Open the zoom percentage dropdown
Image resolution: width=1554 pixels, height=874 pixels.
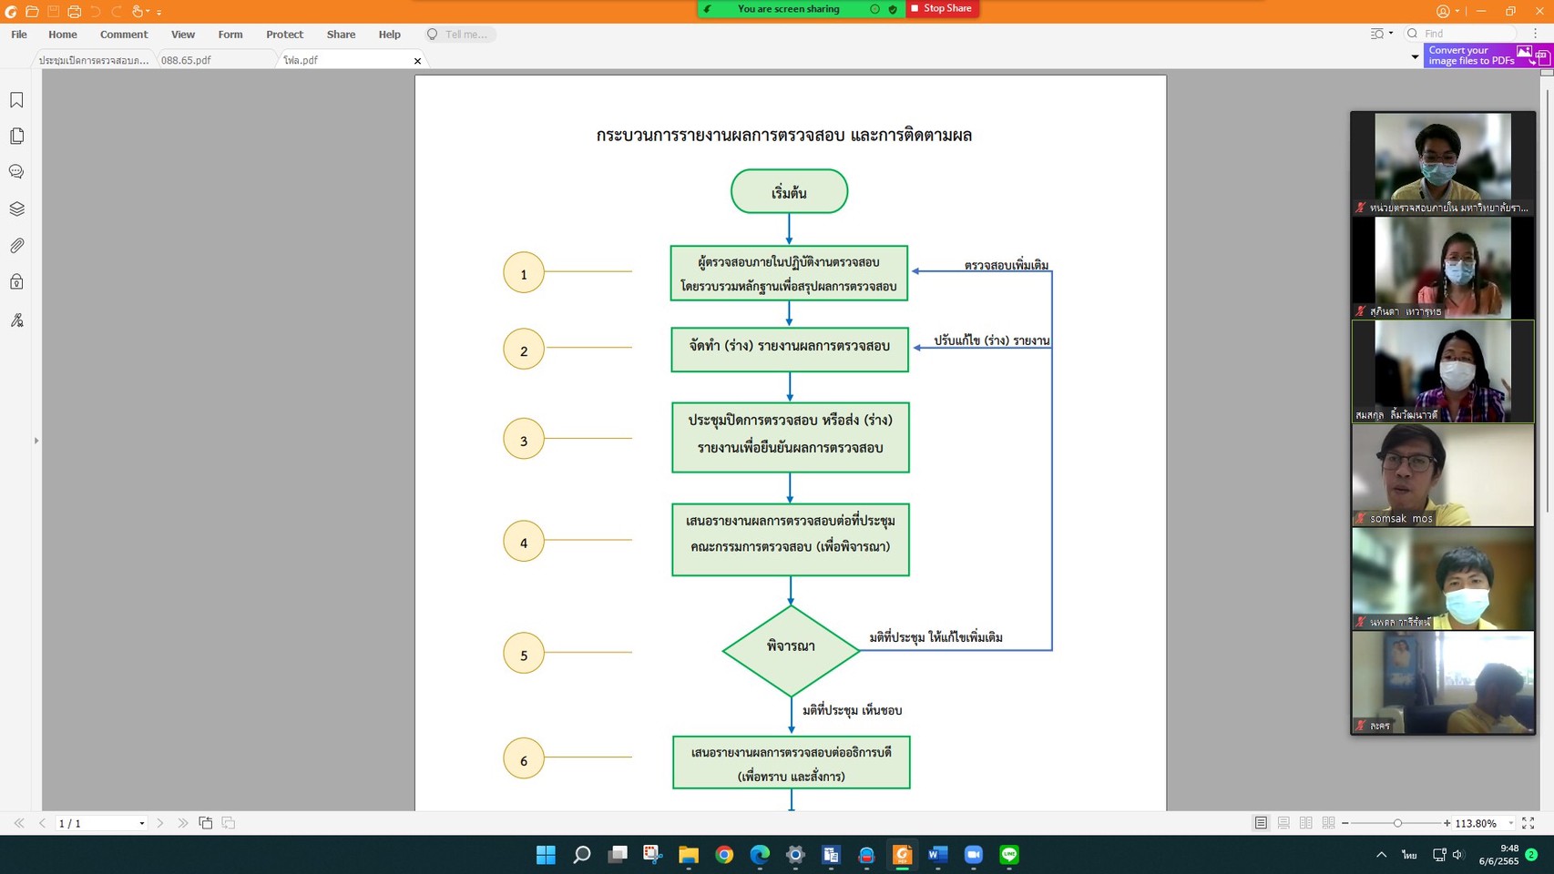pos(1510,823)
